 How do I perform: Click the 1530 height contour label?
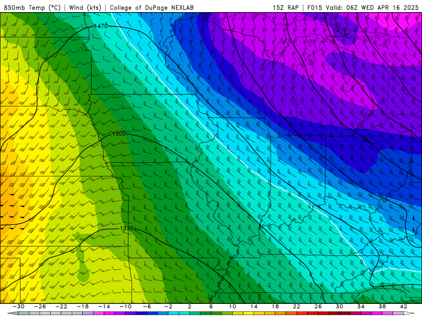point(127,228)
